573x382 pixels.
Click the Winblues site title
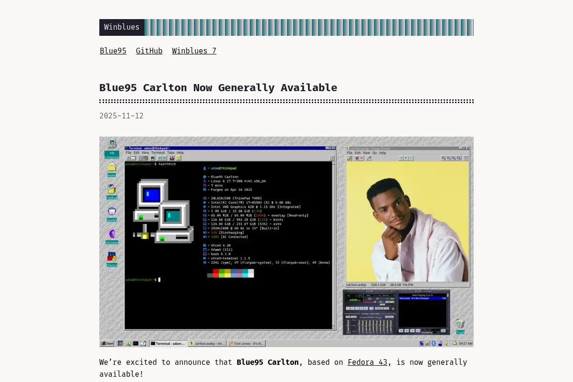[x=122, y=27]
